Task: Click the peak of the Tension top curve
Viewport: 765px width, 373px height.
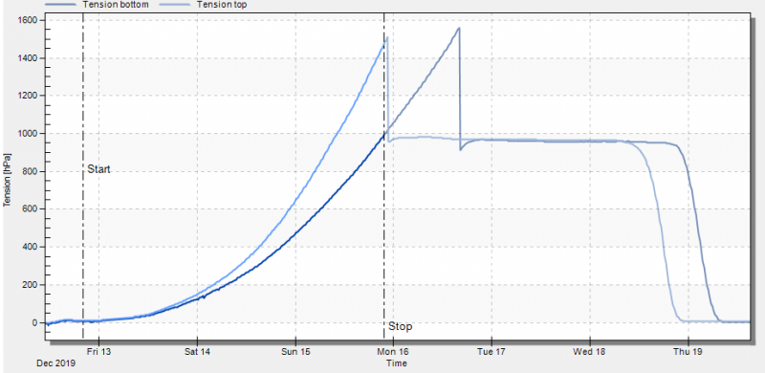Action: tap(387, 36)
